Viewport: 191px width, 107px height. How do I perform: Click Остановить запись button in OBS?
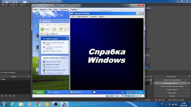pos(170,83)
